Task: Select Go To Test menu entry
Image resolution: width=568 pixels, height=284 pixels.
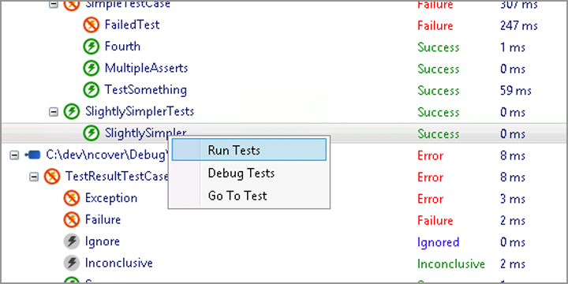Action: tap(248, 196)
